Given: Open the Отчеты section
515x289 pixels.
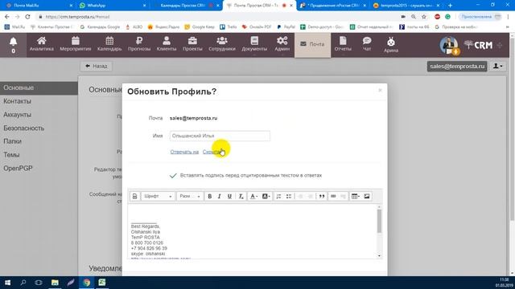Looking at the screenshot, I should pyautogui.click(x=343, y=44).
